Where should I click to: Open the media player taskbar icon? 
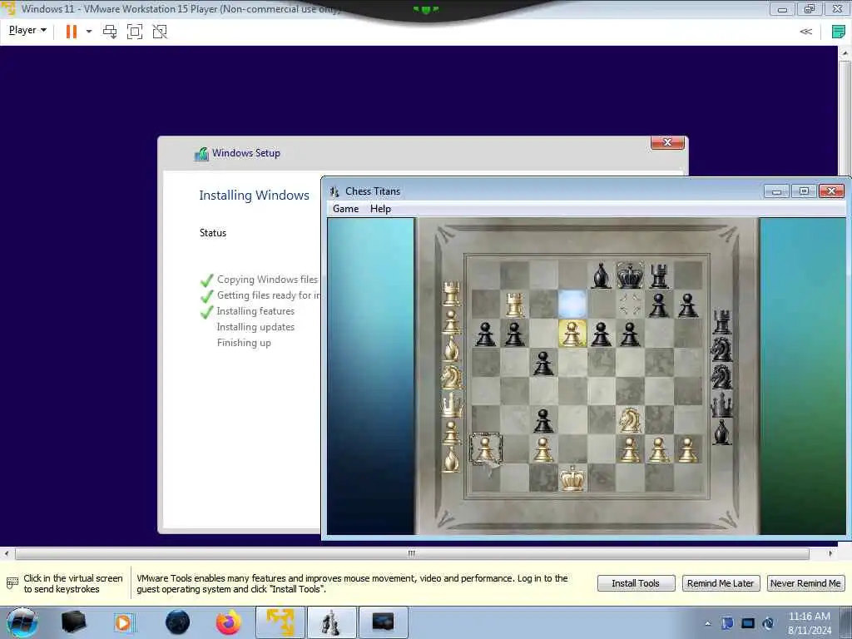123,622
